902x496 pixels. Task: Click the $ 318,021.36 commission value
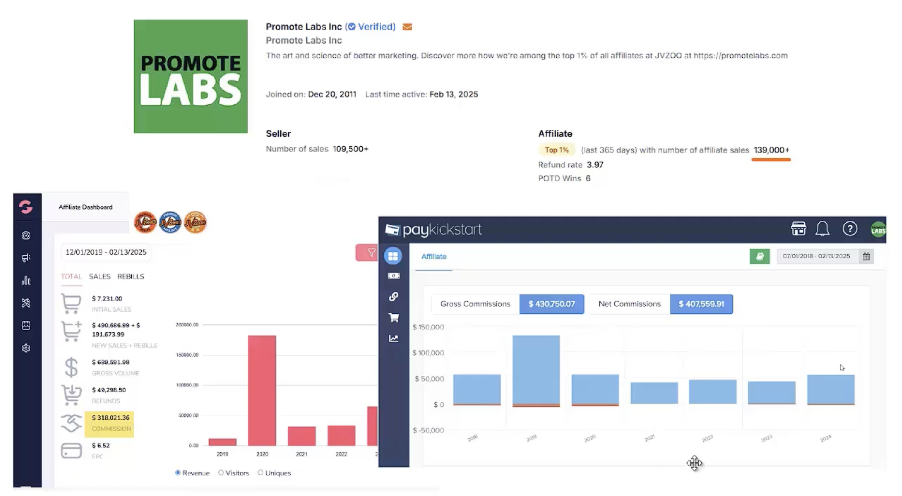click(x=111, y=418)
